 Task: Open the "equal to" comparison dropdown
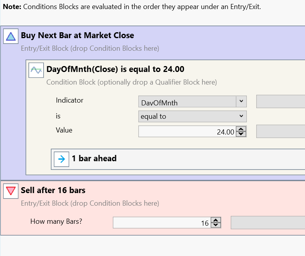[x=193, y=116]
